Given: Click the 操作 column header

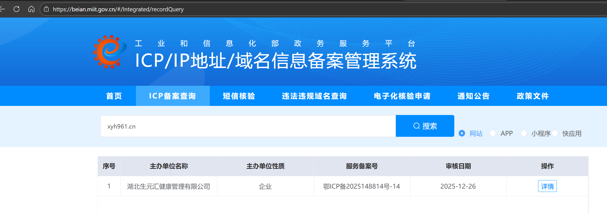Looking at the screenshot, I should (547, 166).
